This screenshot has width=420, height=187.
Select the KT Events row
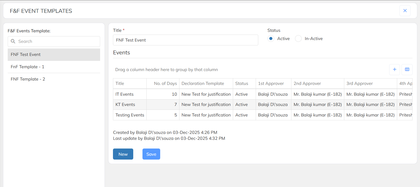pos(125,105)
